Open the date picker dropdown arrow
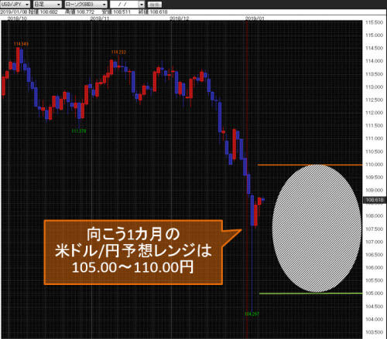Screen dimensions: 387x339 (x=142, y=5)
